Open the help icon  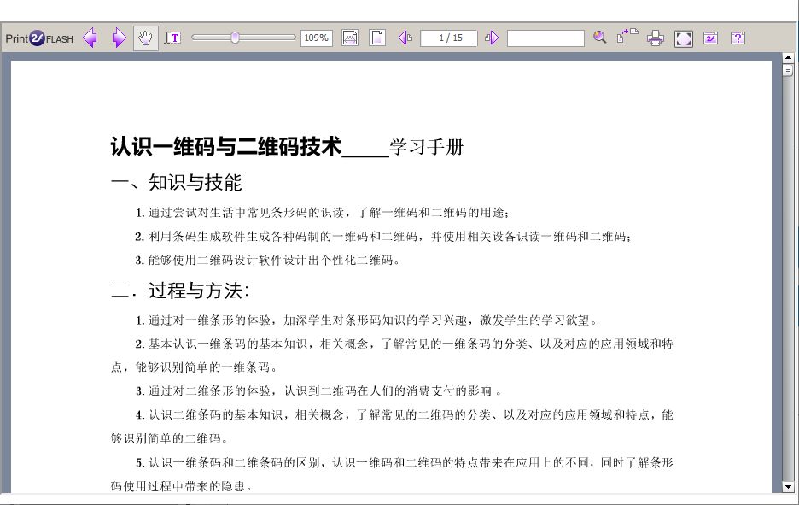click(x=738, y=38)
